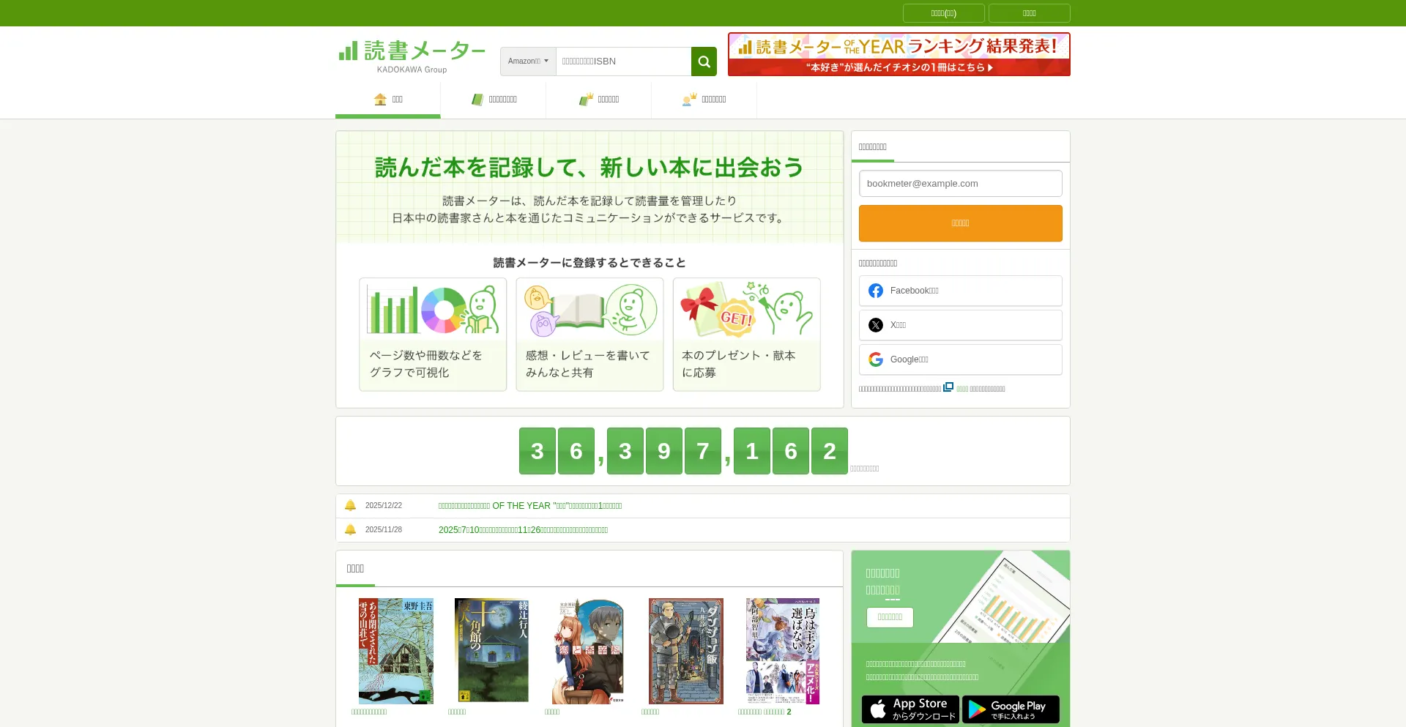This screenshot has width=1406, height=727.
Task: Open the Amazon search category dropdown
Action: tap(527, 61)
